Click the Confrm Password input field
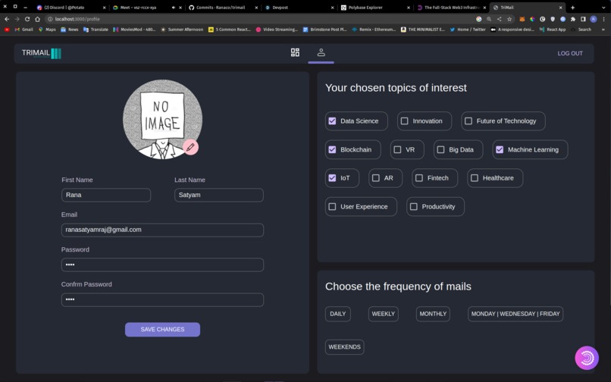 (162, 299)
